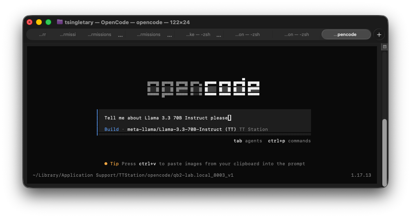Click the TT Station provider label
This screenshot has height=218, width=411.
click(254, 129)
